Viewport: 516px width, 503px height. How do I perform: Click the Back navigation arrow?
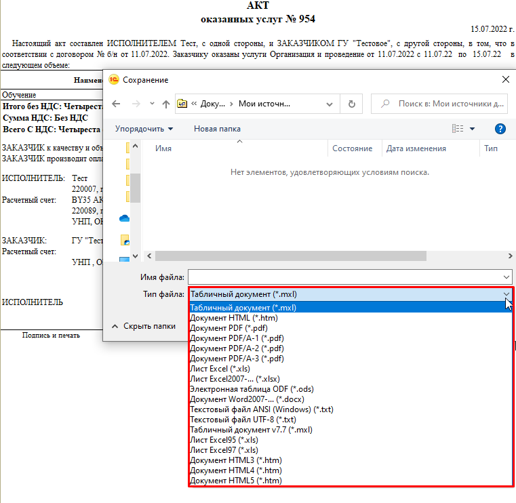click(116, 104)
